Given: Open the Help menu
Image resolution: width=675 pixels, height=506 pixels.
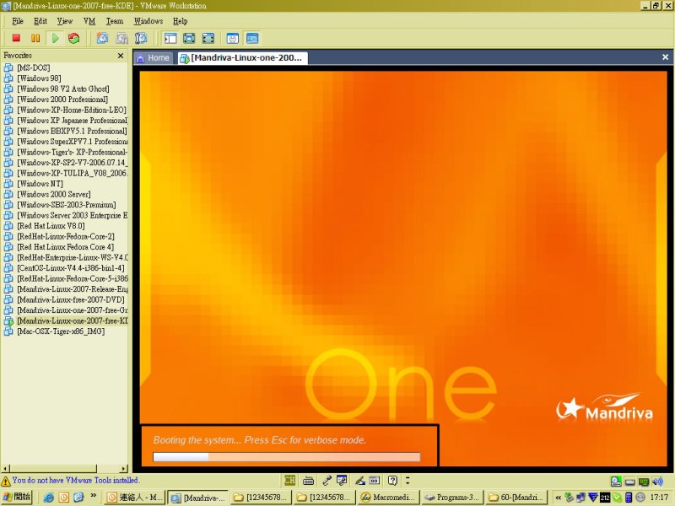Looking at the screenshot, I should click(x=181, y=21).
